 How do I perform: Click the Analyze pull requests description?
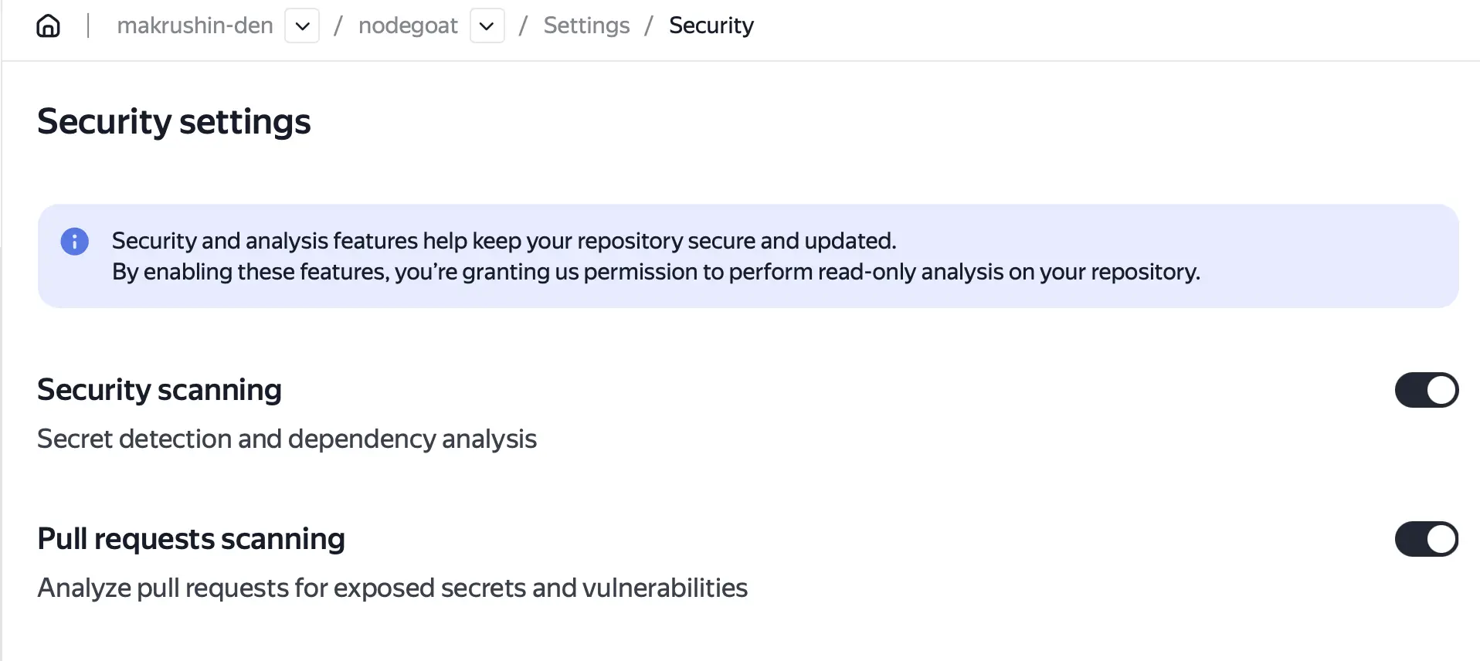click(392, 588)
